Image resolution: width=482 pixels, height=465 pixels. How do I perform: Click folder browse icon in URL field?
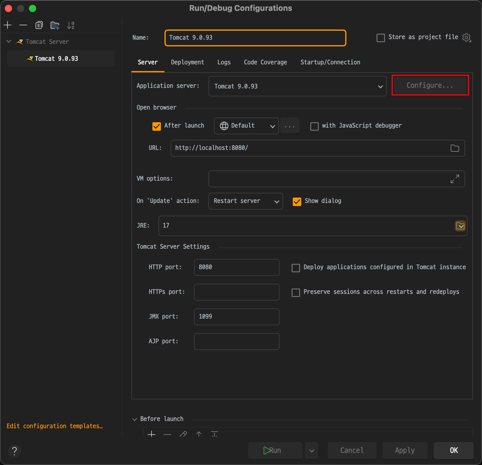point(455,148)
